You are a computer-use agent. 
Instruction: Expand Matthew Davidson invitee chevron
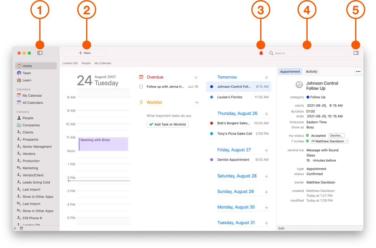coord(347,141)
